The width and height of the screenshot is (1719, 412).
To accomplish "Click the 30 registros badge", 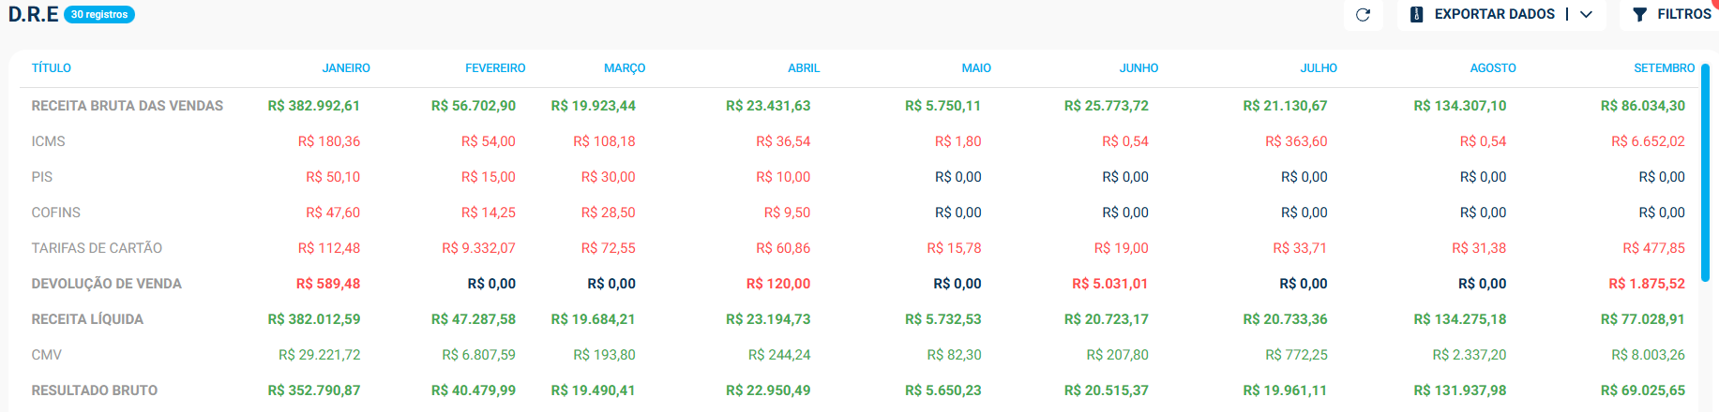I will (x=99, y=15).
